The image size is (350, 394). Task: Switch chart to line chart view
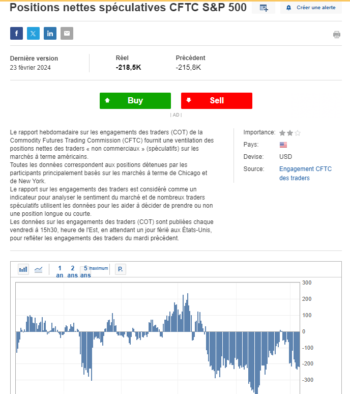(x=39, y=269)
